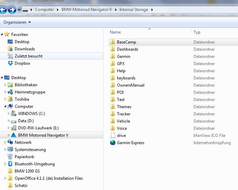Click the Back navigation arrow button
Screen dimensions: 238x190
4,10
